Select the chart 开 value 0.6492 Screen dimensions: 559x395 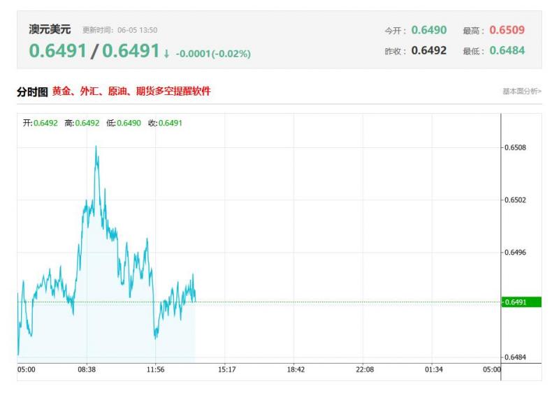click(x=45, y=124)
